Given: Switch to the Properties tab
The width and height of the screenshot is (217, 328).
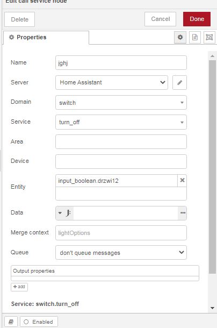Looking at the screenshot, I should (x=46, y=38).
